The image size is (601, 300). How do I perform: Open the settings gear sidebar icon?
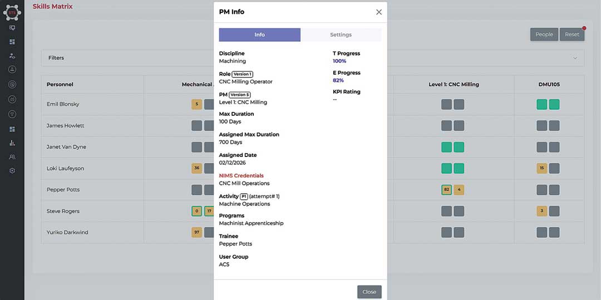point(12,170)
